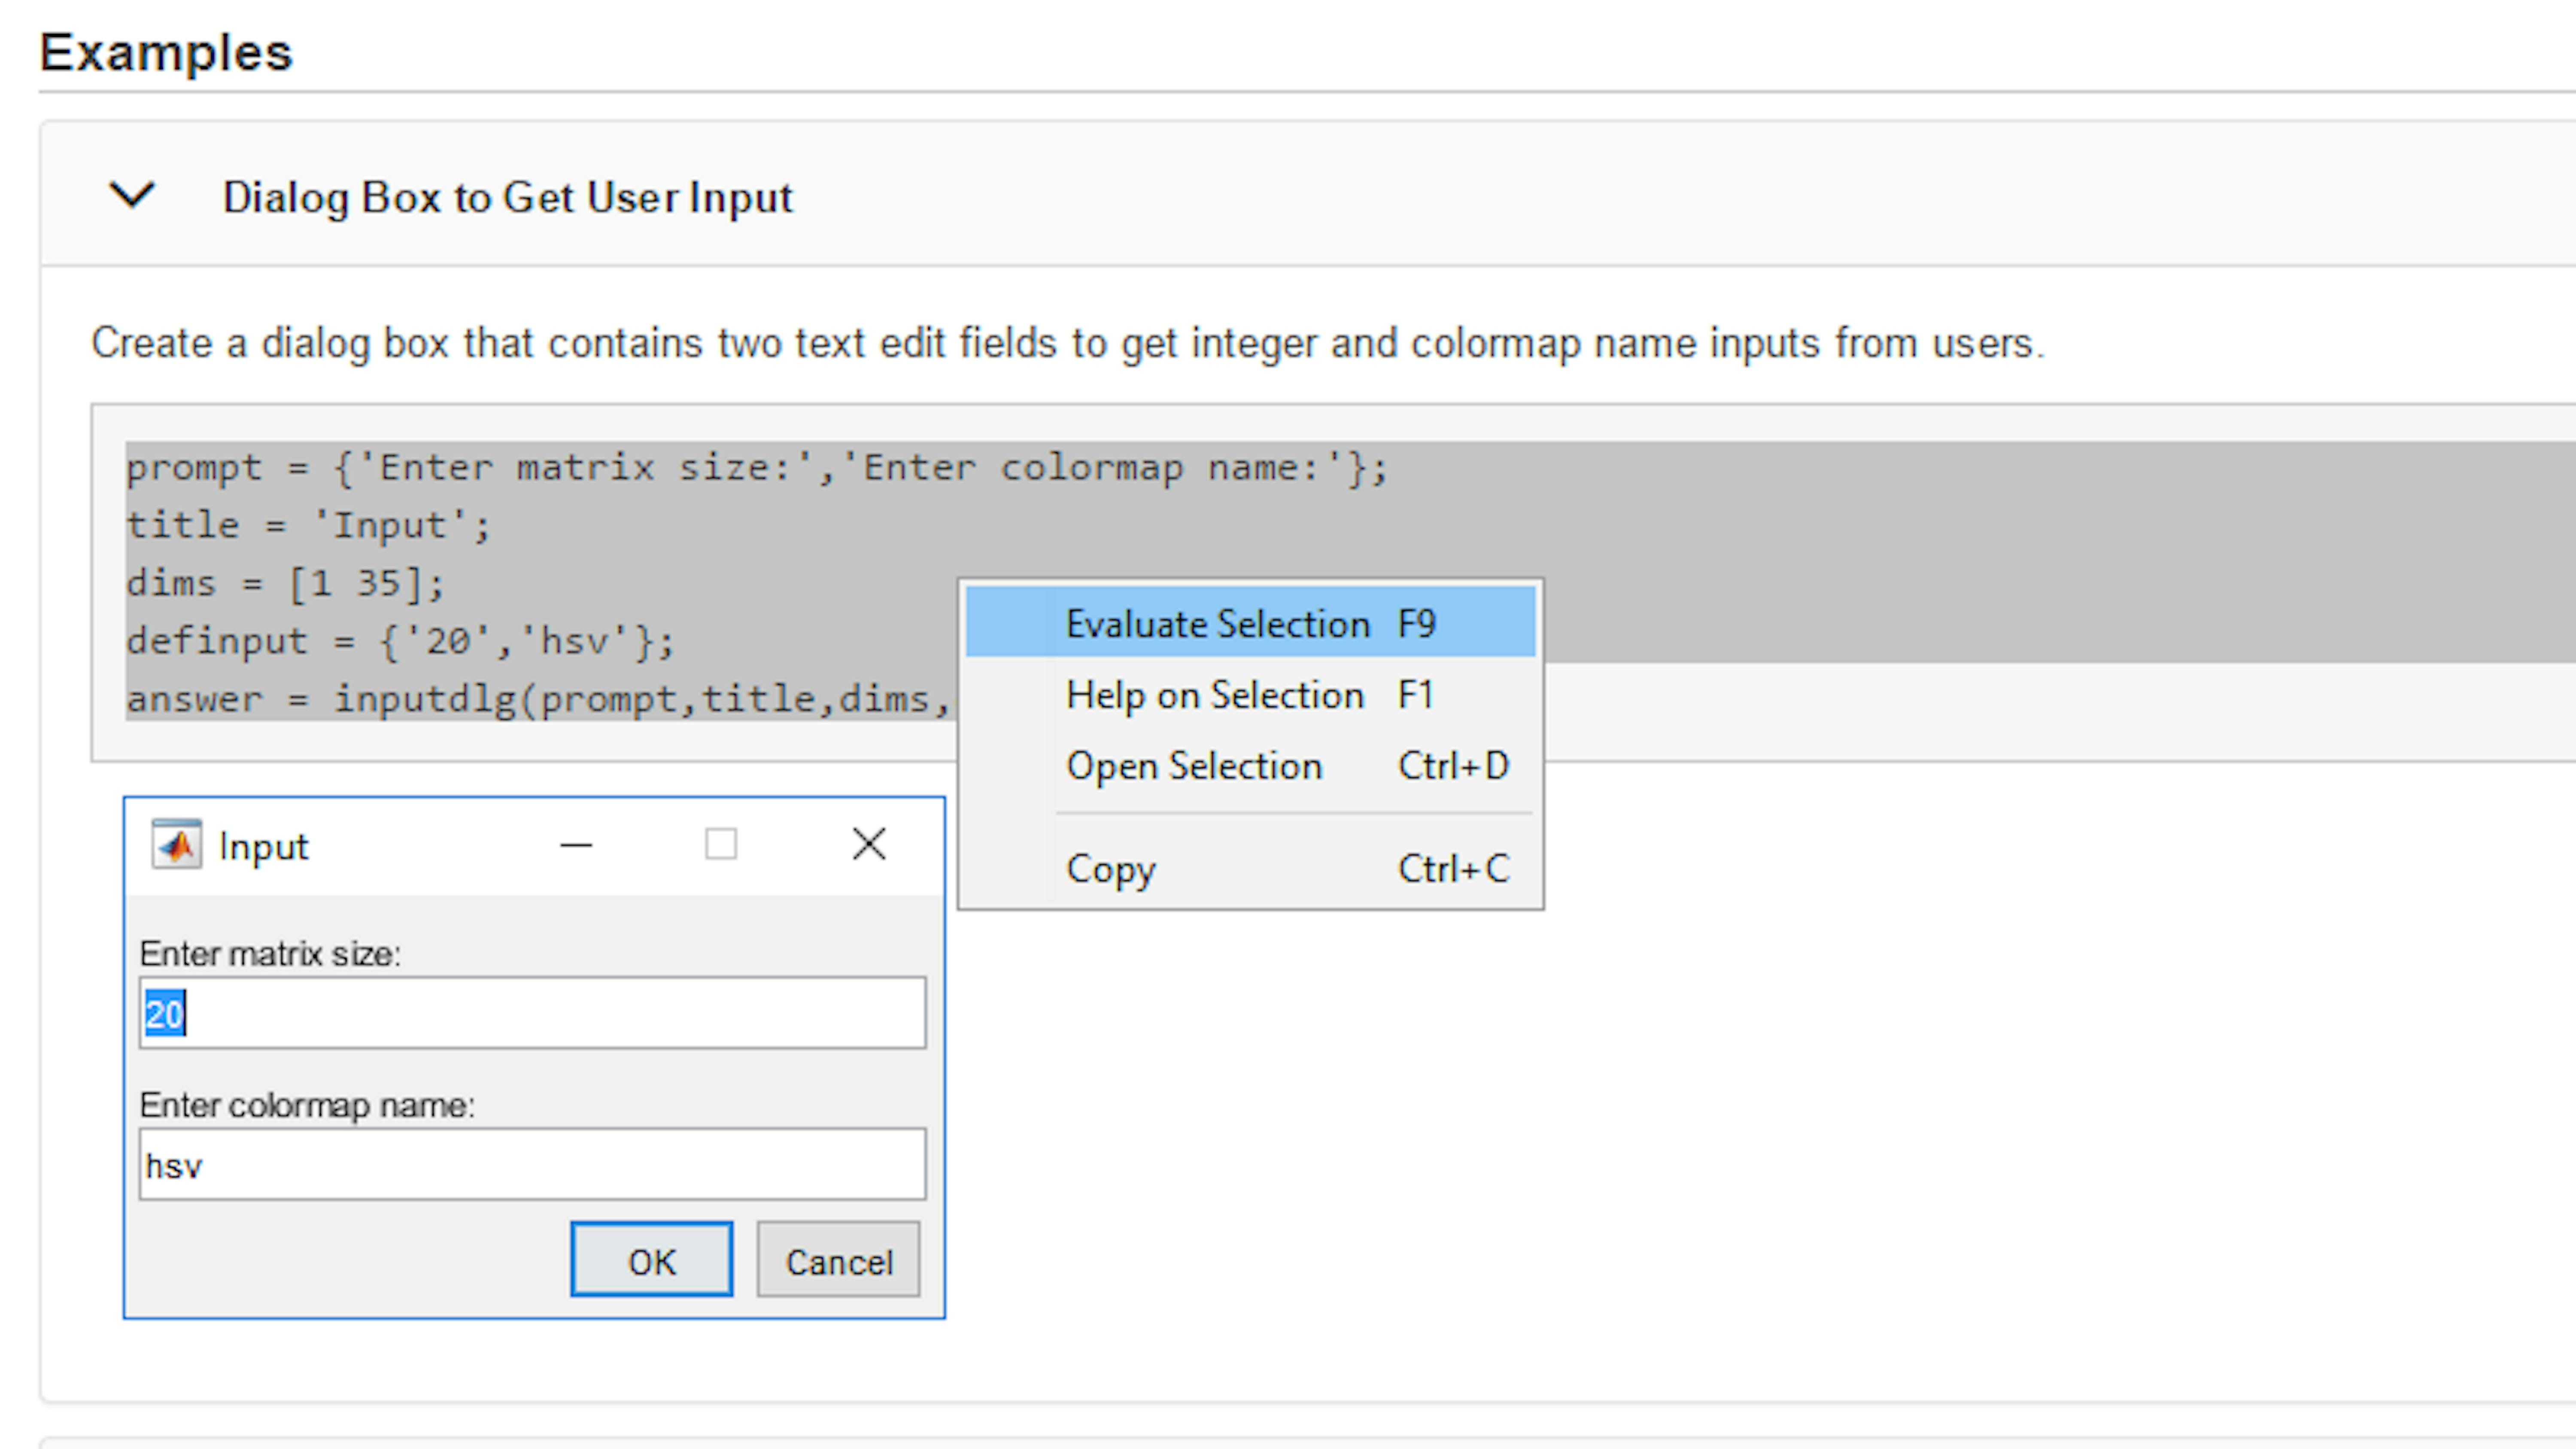Screen dimensions: 2576x1449
Task: Click the MATLAB icon in Input dialog title bar
Action: [176, 845]
